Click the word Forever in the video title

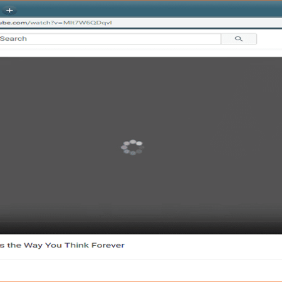[x=108, y=245]
